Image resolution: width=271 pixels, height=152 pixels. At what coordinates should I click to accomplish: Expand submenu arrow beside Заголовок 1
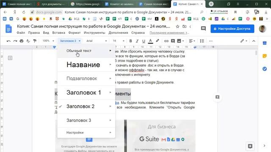[110, 92]
